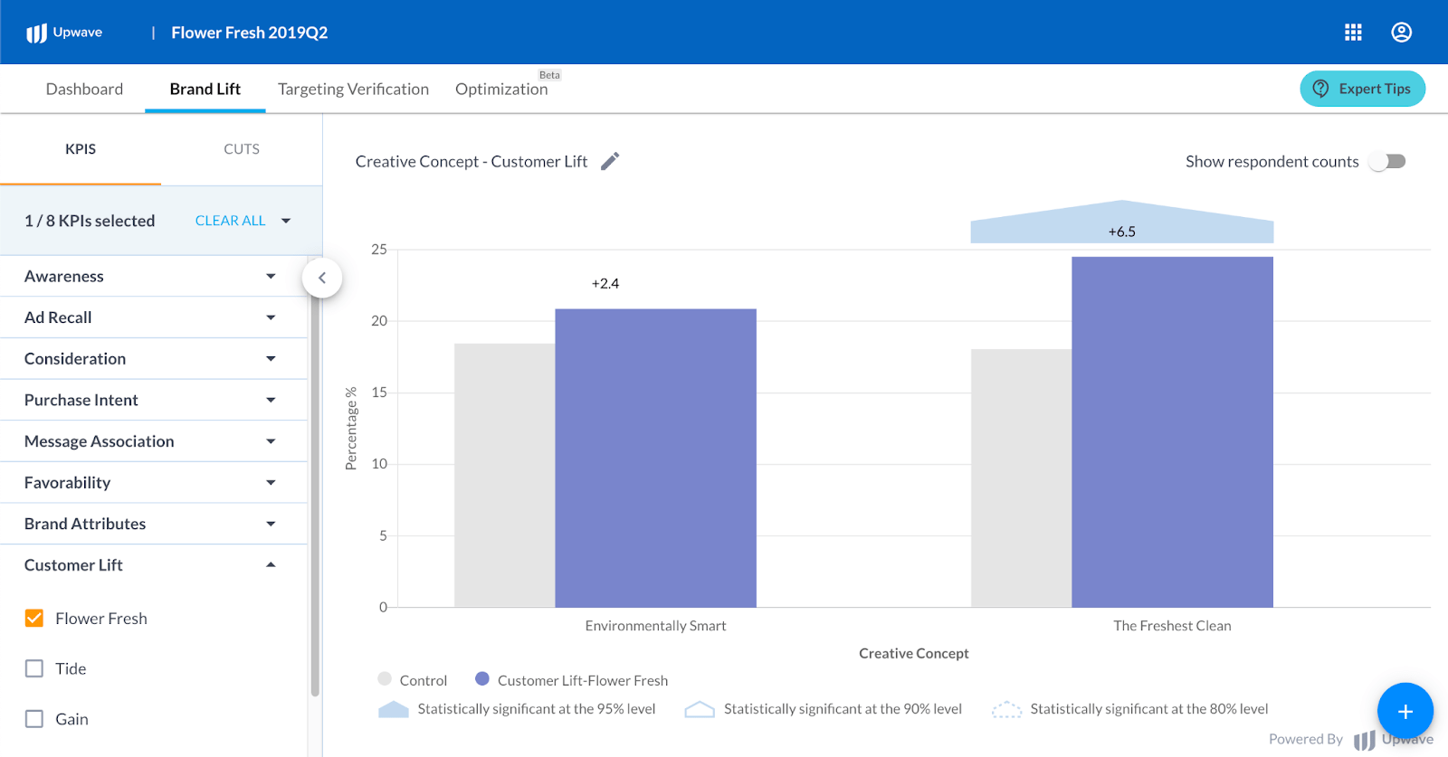This screenshot has width=1448, height=757.
Task: Click the Expert Tips button
Action: pyautogui.click(x=1362, y=89)
